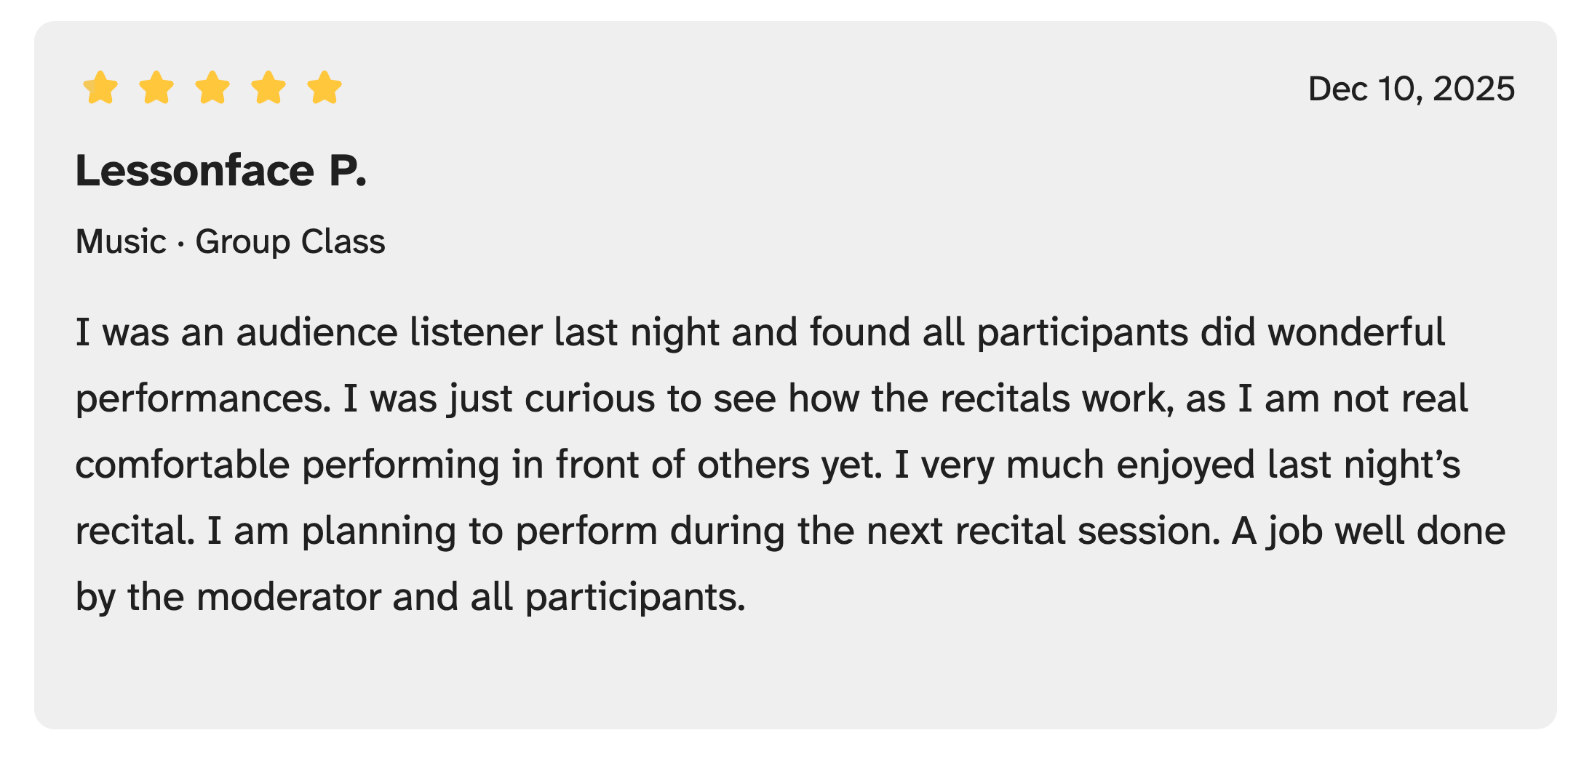Select the third rating star
This screenshot has height=762, width=1592.
coord(212,88)
